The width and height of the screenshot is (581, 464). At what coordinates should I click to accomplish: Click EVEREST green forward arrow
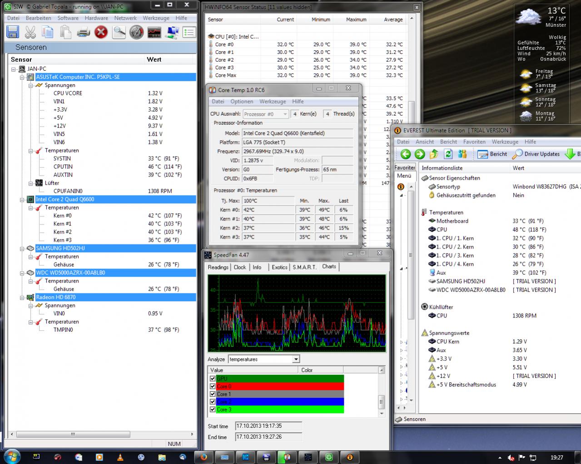[x=420, y=154]
